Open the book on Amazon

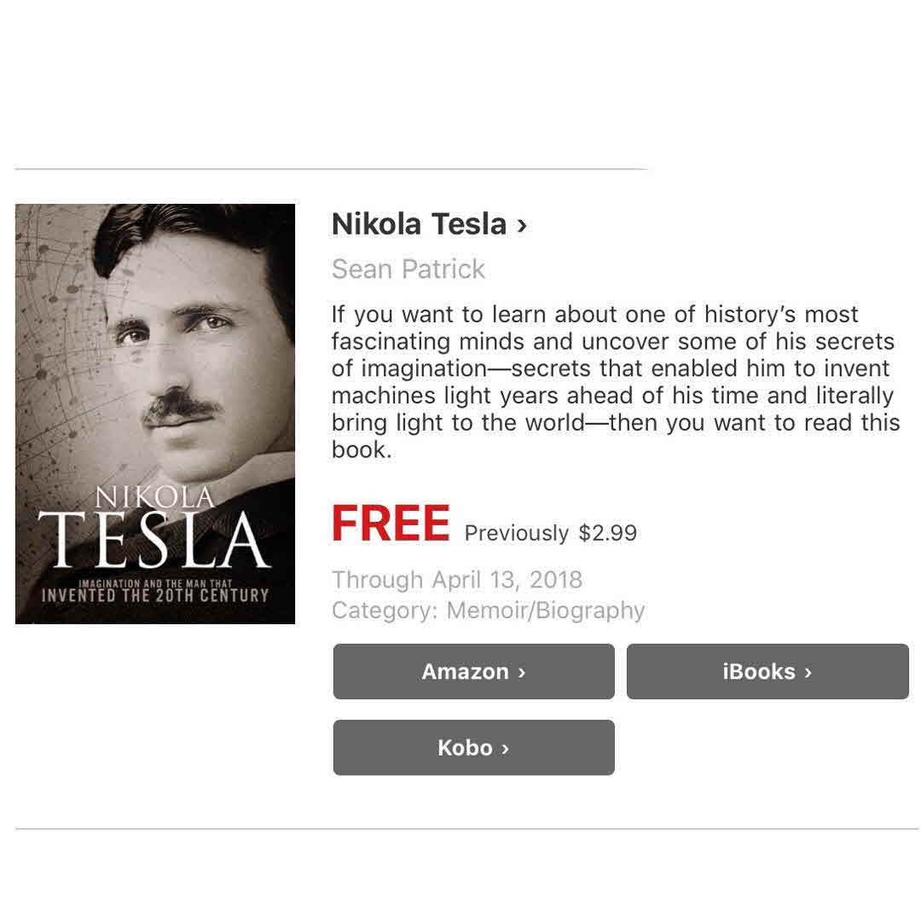(473, 671)
